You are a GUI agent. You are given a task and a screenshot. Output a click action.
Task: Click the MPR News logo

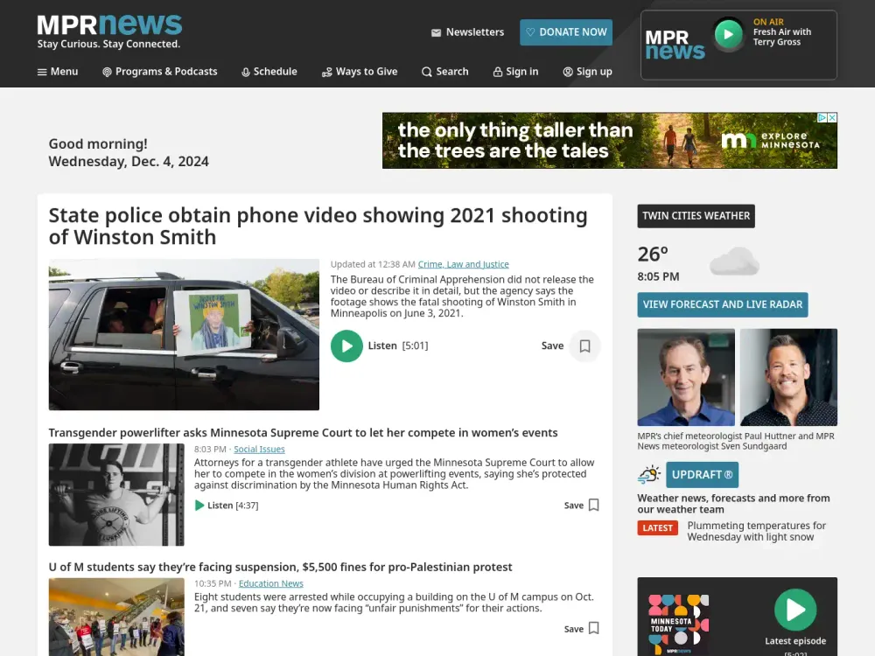[108, 26]
